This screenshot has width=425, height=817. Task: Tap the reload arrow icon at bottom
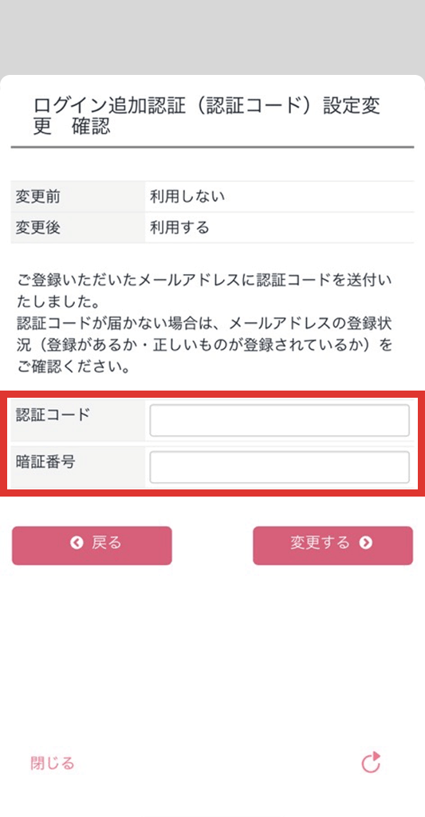(x=372, y=762)
